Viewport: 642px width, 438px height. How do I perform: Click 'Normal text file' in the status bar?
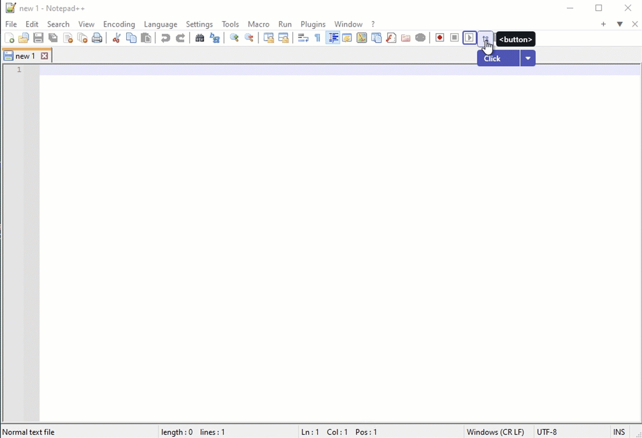coord(28,432)
